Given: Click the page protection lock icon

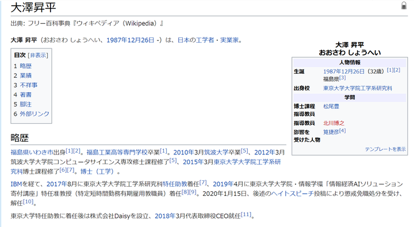Looking at the screenshot, I should click(404, 6).
